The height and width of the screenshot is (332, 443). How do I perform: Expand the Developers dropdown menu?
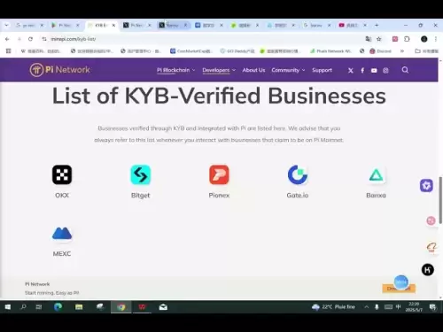click(219, 70)
